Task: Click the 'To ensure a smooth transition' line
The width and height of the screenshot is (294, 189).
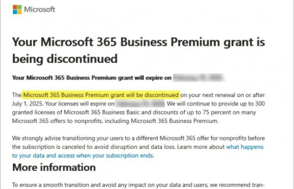Action: (138, 185)
